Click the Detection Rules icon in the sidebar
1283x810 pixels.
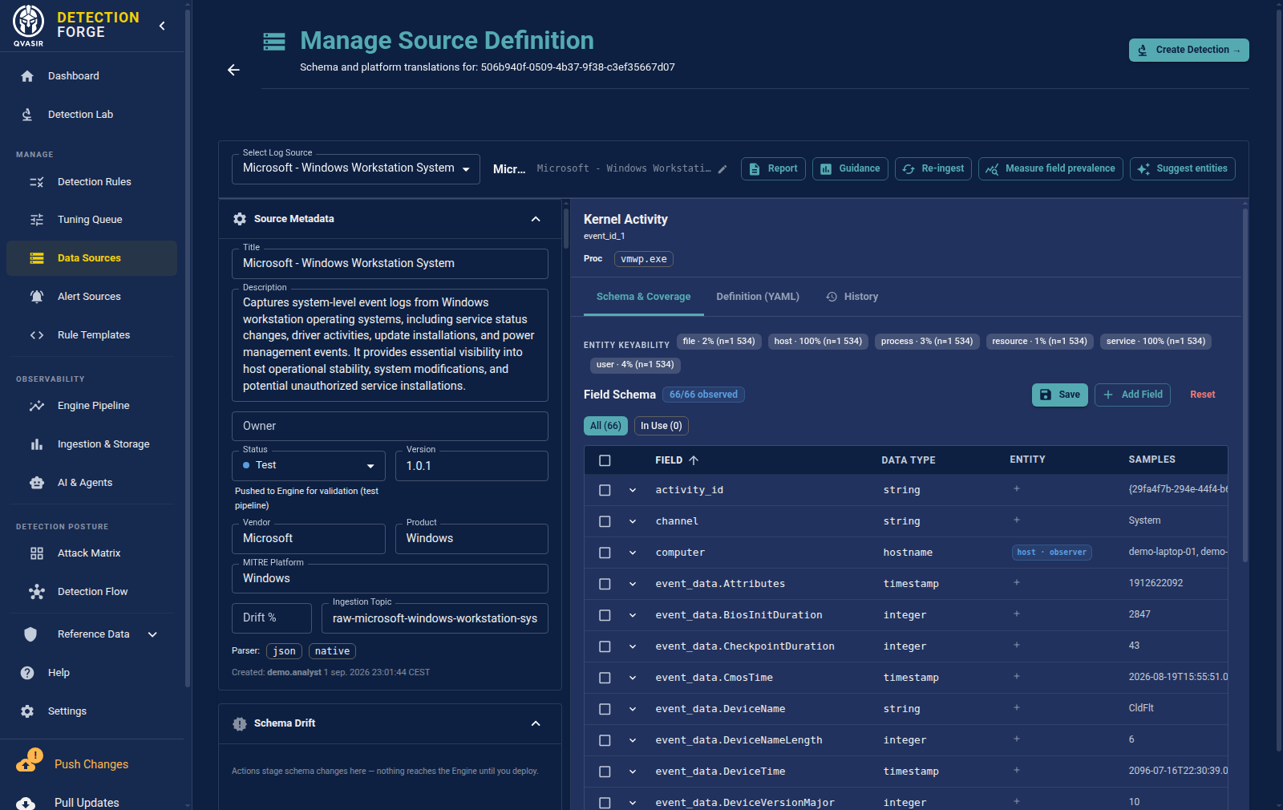[37, 182]
